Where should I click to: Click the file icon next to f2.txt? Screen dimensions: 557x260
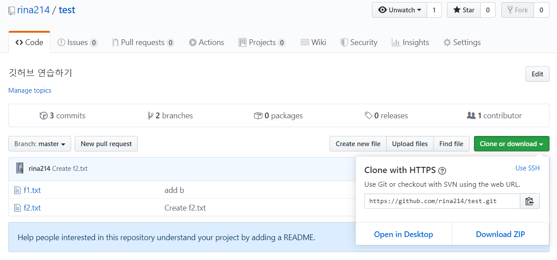[x=17, y=208]
